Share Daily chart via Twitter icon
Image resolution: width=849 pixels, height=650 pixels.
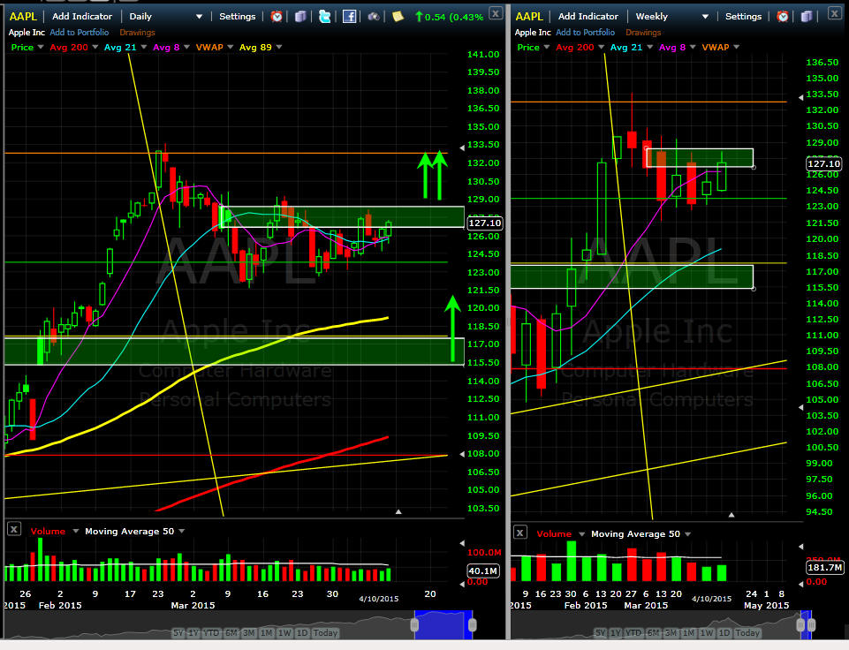coord(325,16)
